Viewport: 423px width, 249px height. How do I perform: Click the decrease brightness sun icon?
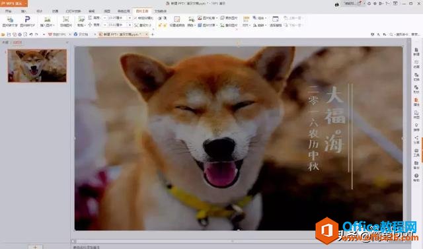click(165, 25)
